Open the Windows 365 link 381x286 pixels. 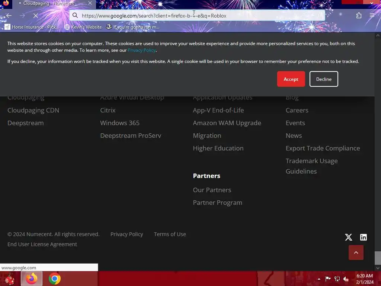coord(120,123)
